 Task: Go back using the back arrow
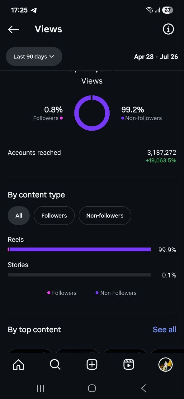tap(13, 29)
